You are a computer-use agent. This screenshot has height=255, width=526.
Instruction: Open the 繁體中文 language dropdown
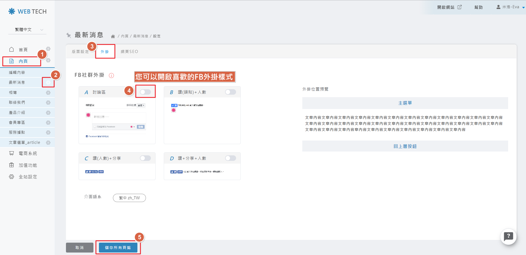pos(27,30)
